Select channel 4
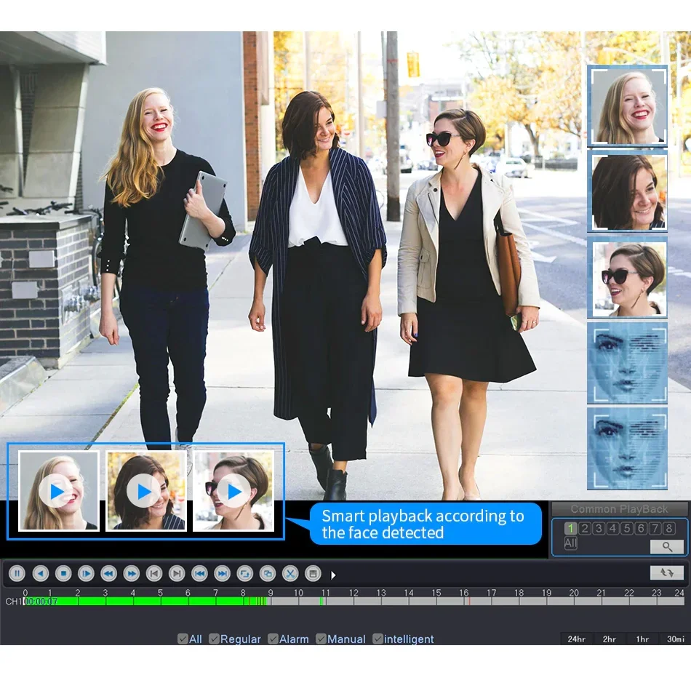 point(612,528)
